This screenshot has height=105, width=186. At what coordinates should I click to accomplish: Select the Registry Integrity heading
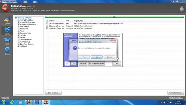click(x=24, y=18)
